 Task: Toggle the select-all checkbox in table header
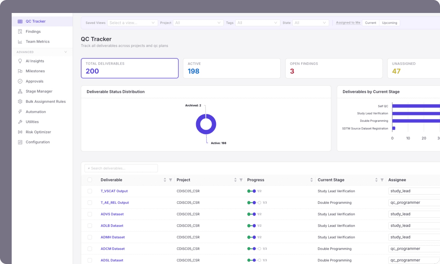pos(90,180)
